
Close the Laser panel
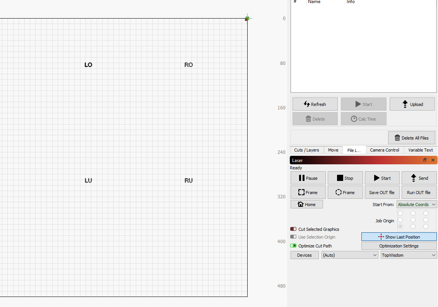(433, 160)
